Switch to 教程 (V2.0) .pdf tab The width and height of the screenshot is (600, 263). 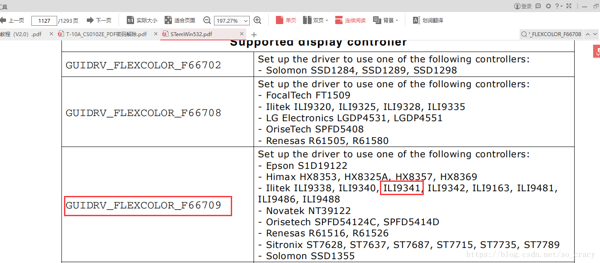[21, 34]
